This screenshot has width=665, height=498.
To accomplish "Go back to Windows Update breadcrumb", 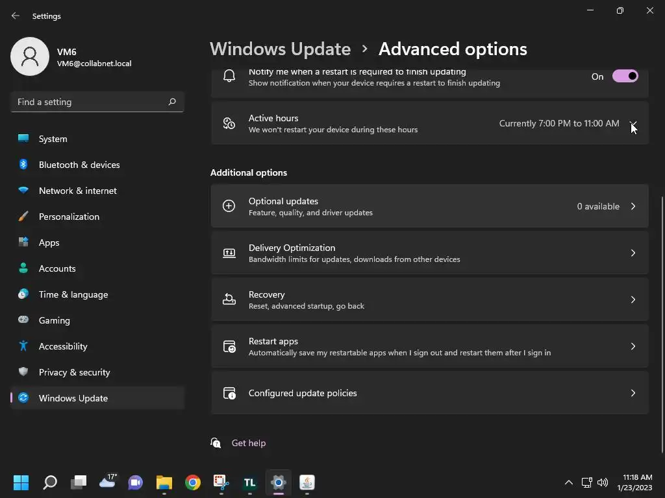I will 281,49.
